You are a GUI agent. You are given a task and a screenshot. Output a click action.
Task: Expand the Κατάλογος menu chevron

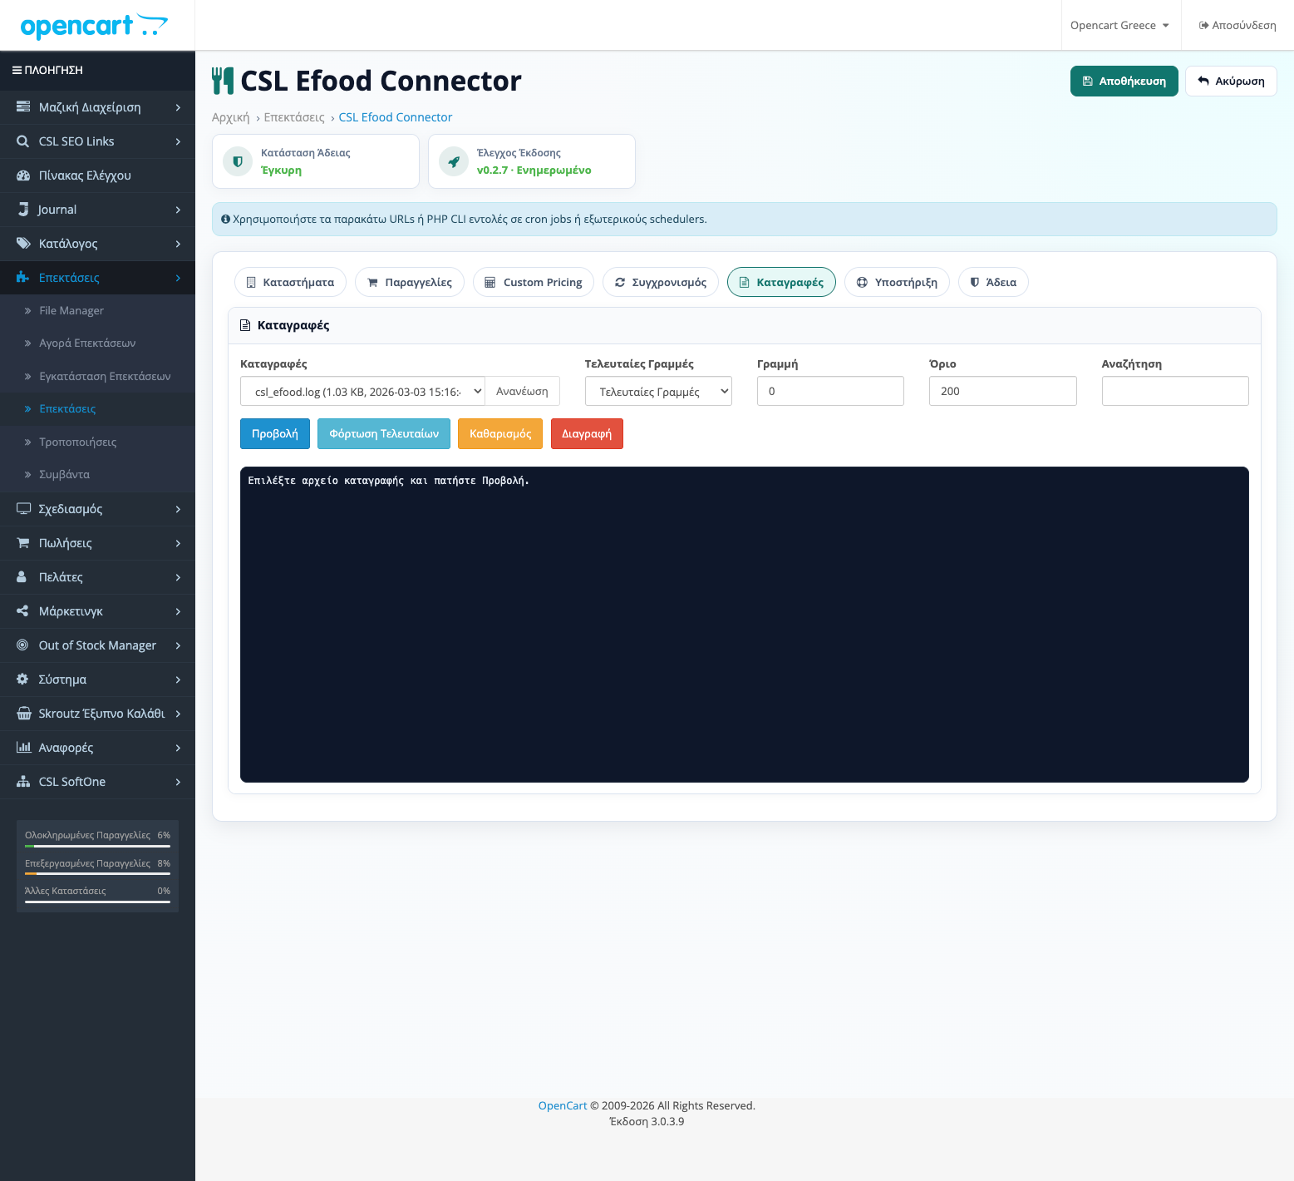click(178, 244)
